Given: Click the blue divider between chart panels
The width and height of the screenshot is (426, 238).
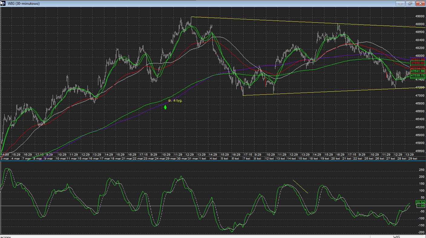Looking at the screenshot, I should click(x=213, y=161).
